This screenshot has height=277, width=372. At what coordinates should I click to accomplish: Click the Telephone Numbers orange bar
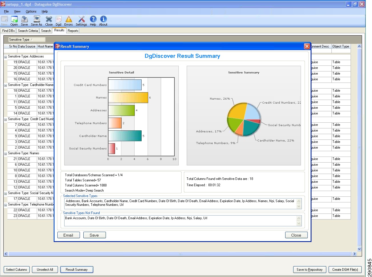coord(115,123)
